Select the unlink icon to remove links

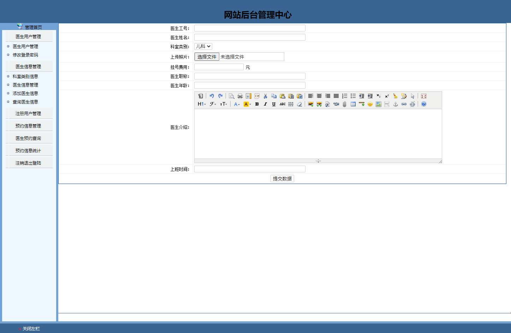click(x=412, y=104)
